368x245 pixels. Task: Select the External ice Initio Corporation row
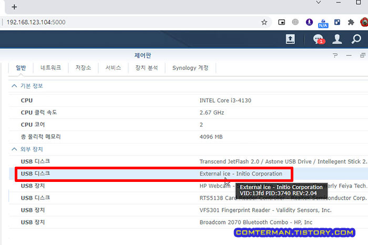(x=188, y=173)
